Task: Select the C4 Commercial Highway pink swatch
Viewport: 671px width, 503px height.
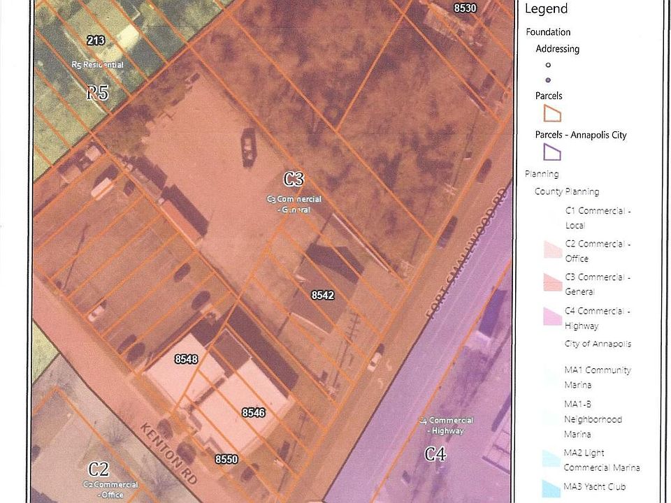Action: [551, 316]
